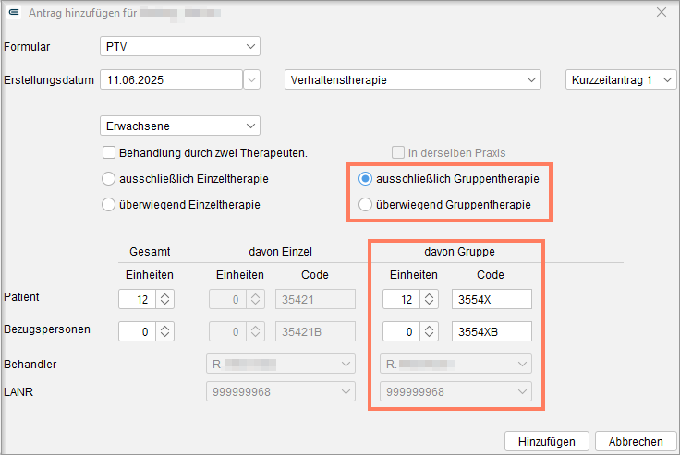Open the Gruppe Behandler dropdown
The image size is (680, 455).
pos(455,364)
